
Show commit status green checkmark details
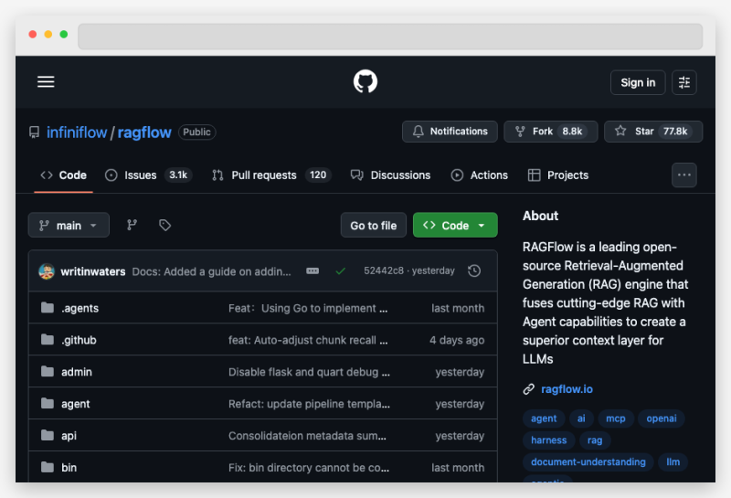341,271
